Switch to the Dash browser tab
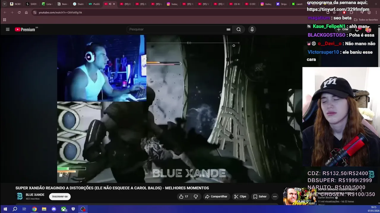The height and width of the screenshot is (213, 380). coord(78,4)
